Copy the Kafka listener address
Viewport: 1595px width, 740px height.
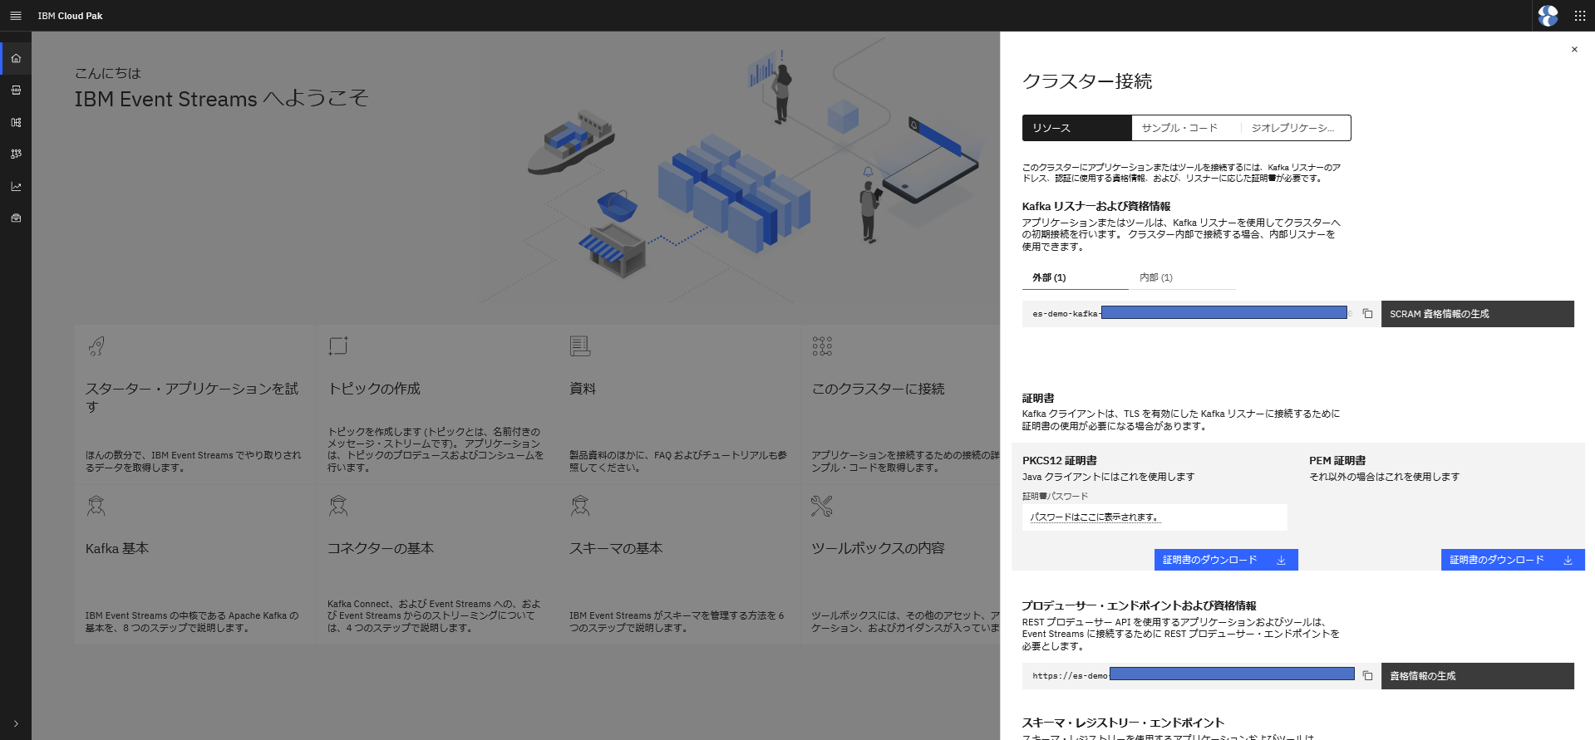(x=1367, y=314)
